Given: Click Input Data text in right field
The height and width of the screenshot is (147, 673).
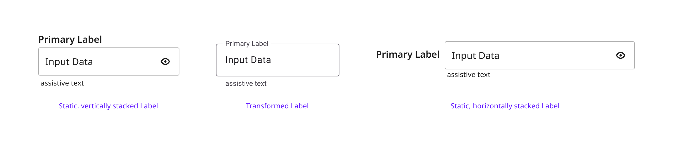Looking at the screenshot, I should [475, 56].
